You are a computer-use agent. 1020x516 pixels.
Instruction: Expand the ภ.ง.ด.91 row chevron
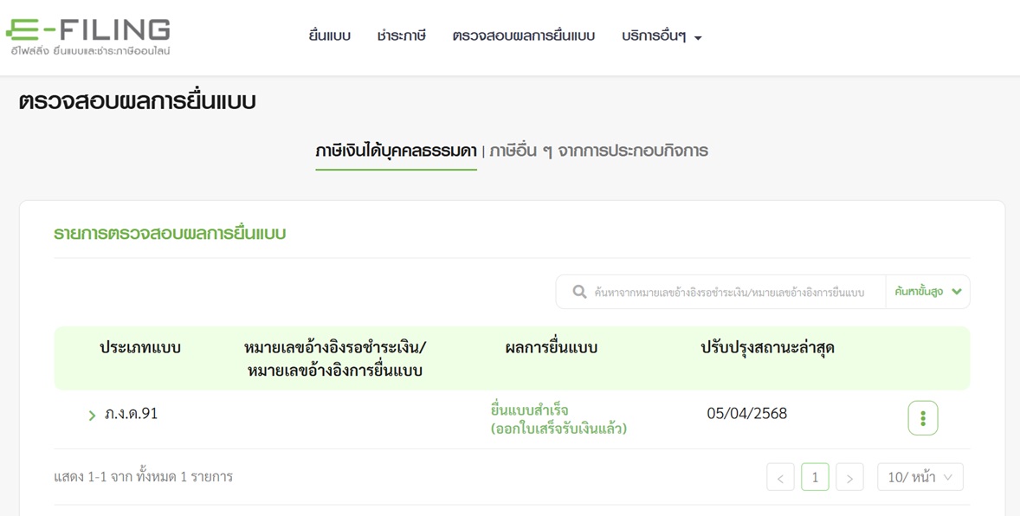click(92, 416)
